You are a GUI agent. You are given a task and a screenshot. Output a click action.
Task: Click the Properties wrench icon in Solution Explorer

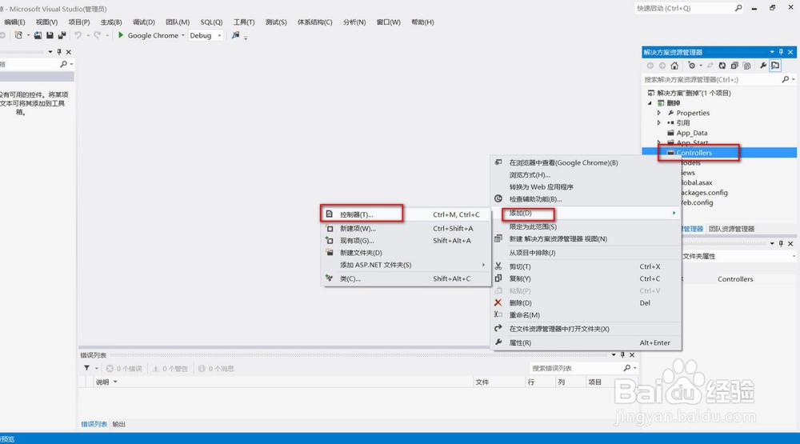(762, 66)
